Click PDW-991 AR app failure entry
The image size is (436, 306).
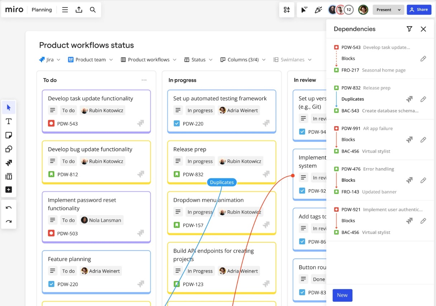363,128
